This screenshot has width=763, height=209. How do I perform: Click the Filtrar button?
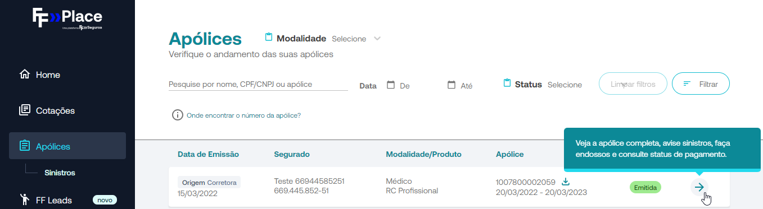tap(701, 84)
